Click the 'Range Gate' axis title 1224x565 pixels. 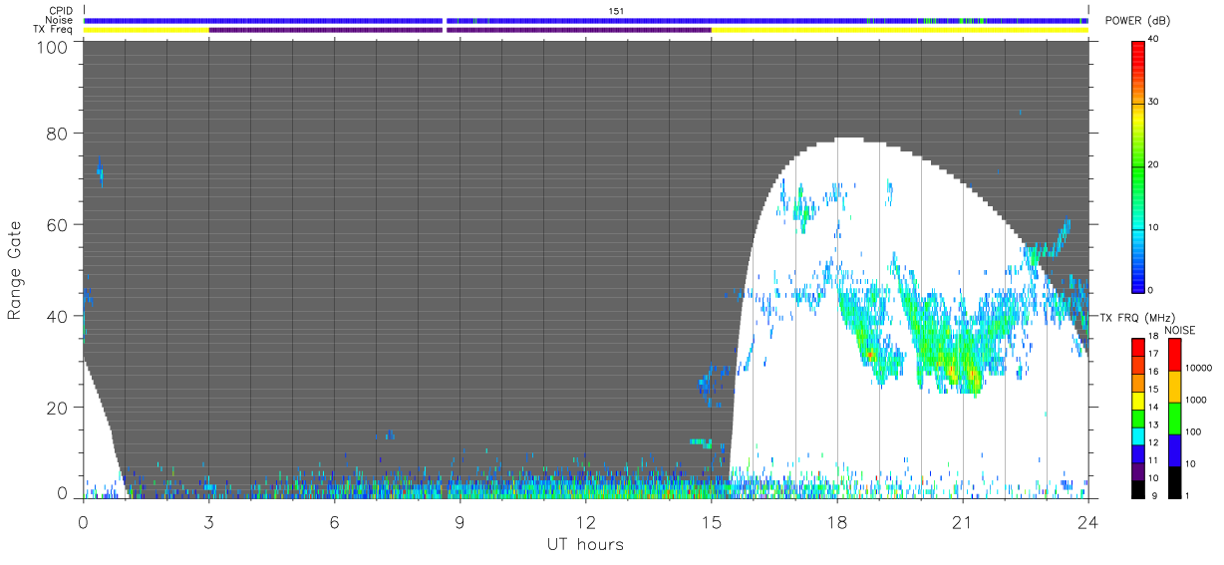pyautogui.click(x=15, y=271)
